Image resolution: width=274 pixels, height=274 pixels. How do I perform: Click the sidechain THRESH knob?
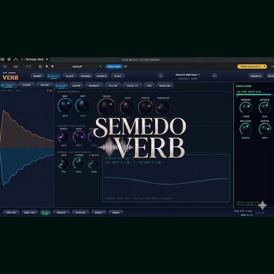(246, 108)
